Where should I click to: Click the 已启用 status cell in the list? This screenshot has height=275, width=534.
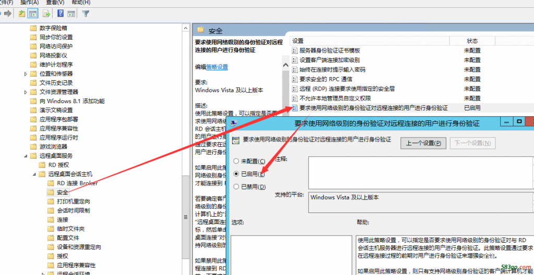tap(472, 108)
